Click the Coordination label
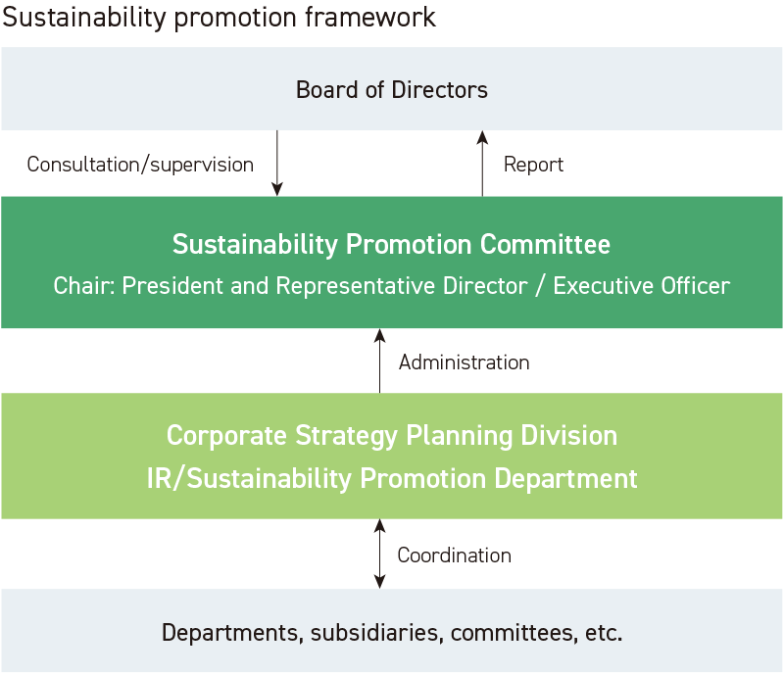The height and width of the screenshot is (676, 784). pos(454,555)
